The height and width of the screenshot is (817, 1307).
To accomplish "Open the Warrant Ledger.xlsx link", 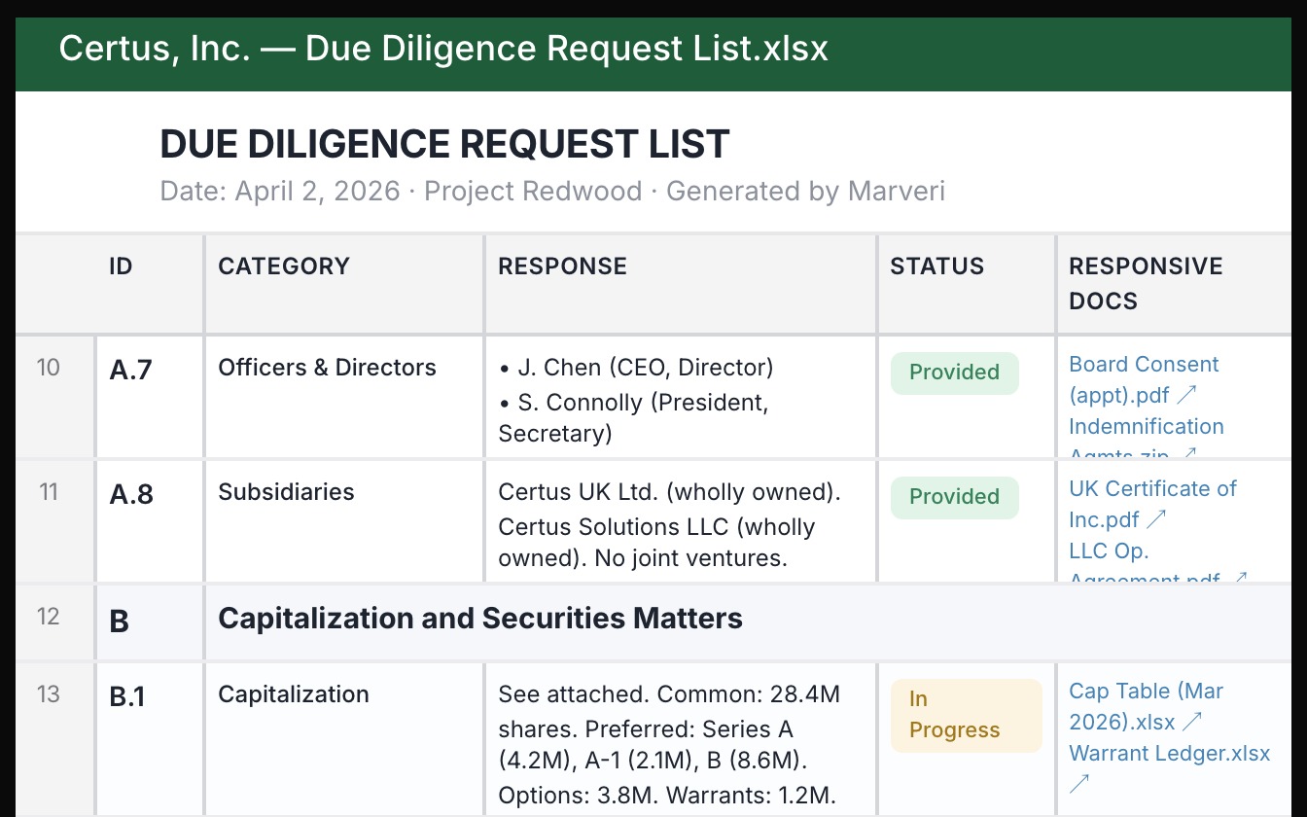I will [1169, 766].
